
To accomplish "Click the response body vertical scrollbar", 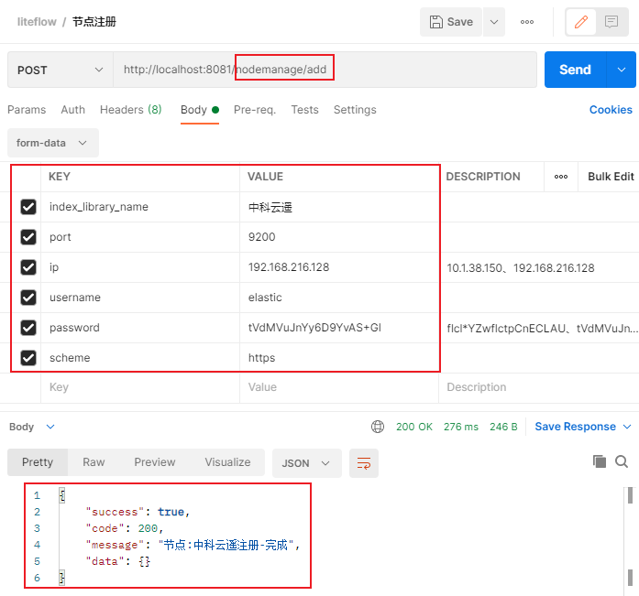I will (x=631, y=536).
